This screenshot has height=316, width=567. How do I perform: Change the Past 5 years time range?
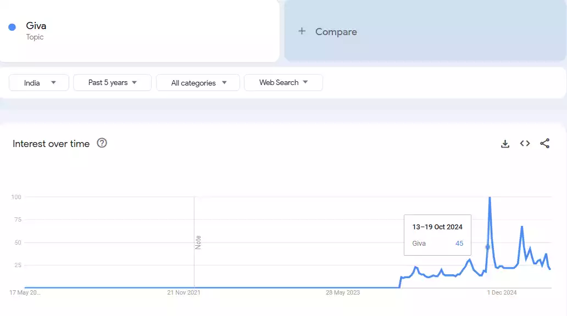pos(112,82)
